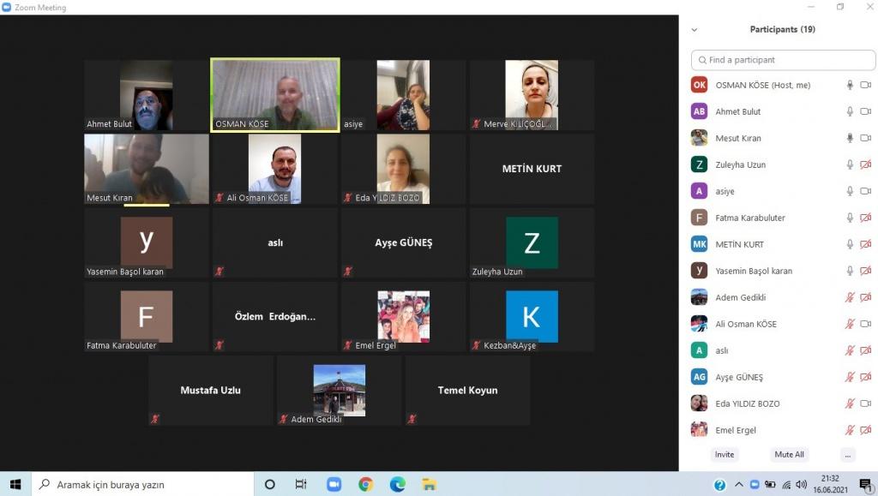Image resolution: width=878 pixels, height=496 pixels.
Task: Click Fatma Karabuluter's disabled camera icon
Action: (x=866, y=218)
